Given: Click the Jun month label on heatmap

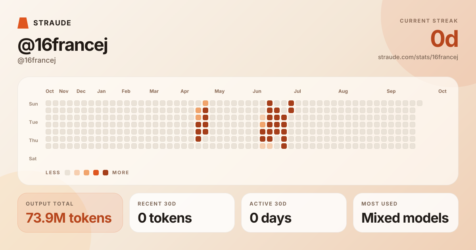Looking at the screenshot, I should click(x=257, y=91).
